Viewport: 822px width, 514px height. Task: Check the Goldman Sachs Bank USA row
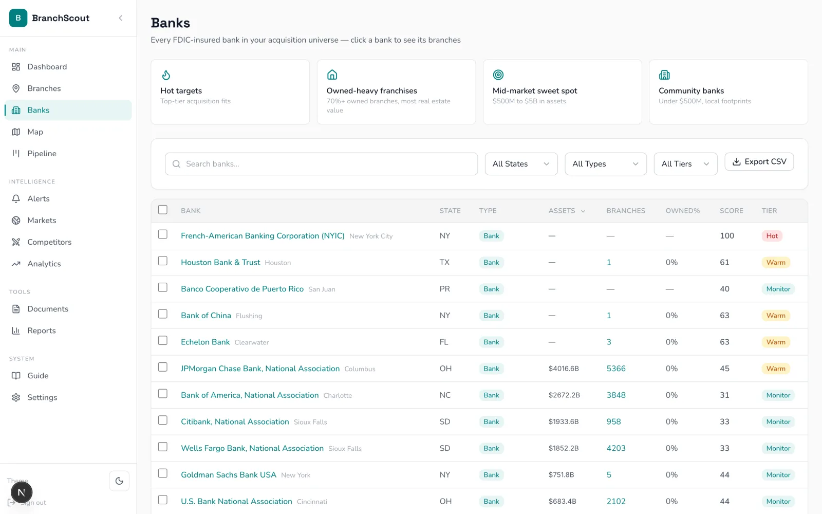click(x=163, y=473)
